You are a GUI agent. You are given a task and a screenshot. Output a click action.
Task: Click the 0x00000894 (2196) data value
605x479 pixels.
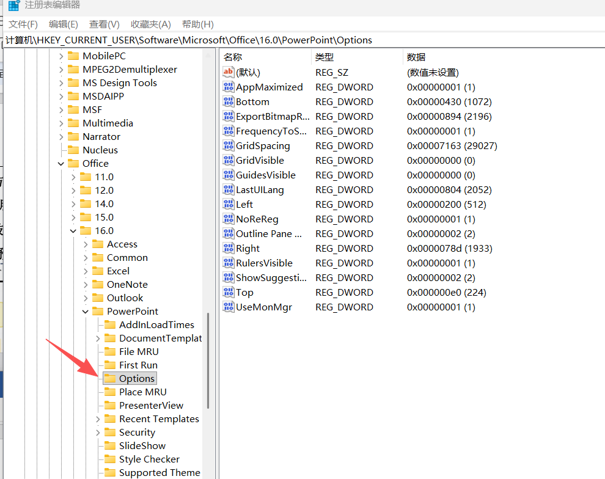coord(449,117)
